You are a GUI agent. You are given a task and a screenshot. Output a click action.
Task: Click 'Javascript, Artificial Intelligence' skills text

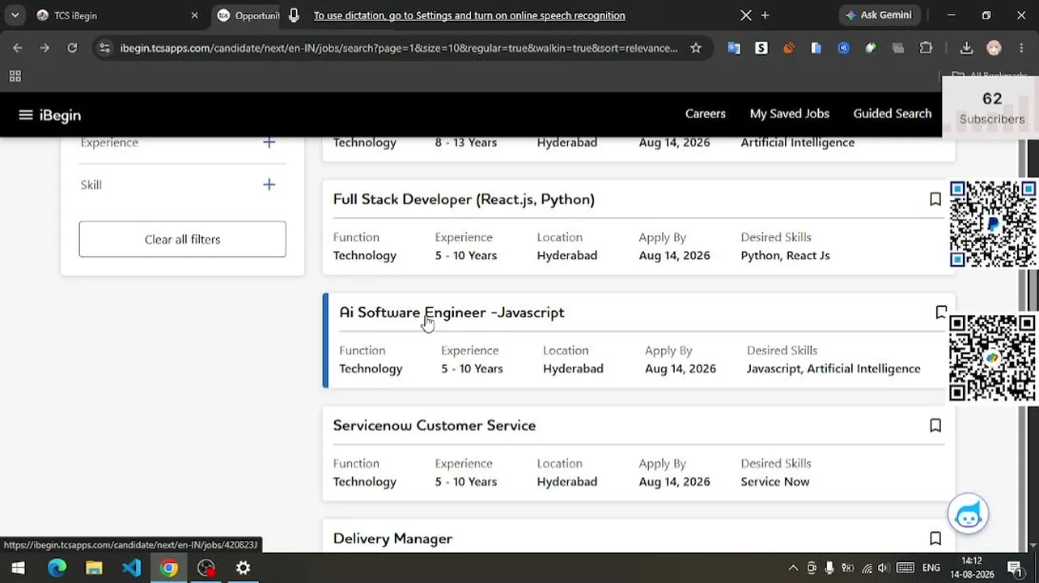tap(833, 368)
